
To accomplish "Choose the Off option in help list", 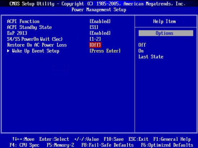I will 142,45.
